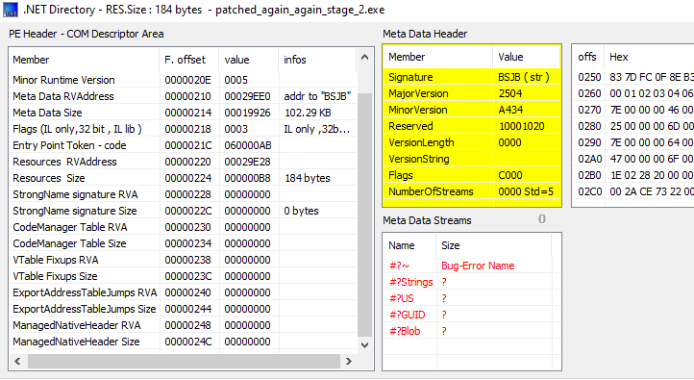The width and height of the screenshot is (694, 380).
Task: Select the 'CodeManager Table RVA' row
Action: click(x=183, y=227)
